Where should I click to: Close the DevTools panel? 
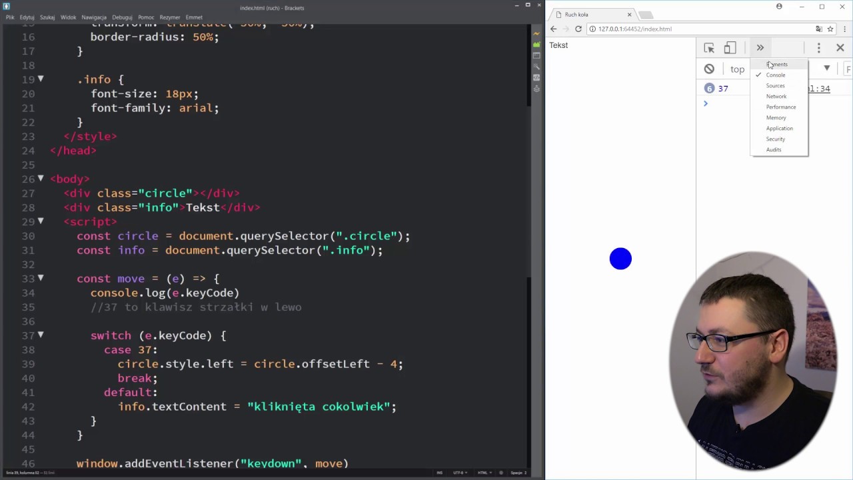coord(840,48)
